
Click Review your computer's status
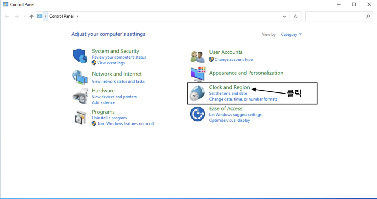119,57
